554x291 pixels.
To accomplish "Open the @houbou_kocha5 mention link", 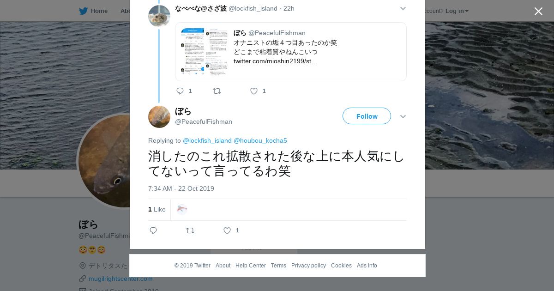I will [x=260, y=140].
